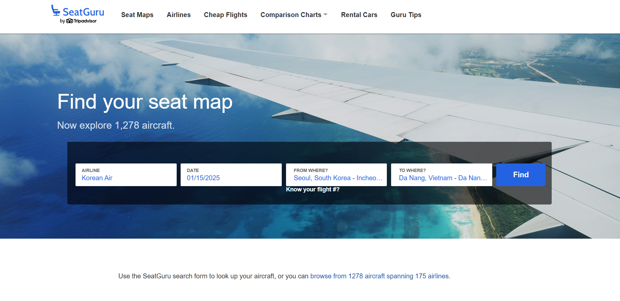Open the Seat Maps menu item
Image resolution: width=620 pixels, height=301 pixels.
(137, 15)
